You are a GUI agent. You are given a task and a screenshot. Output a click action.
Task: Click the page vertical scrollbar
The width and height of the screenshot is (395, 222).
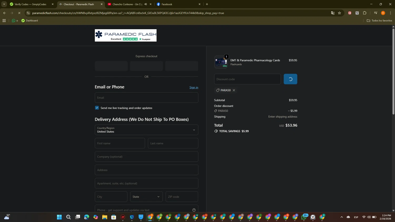click(393, 71)
